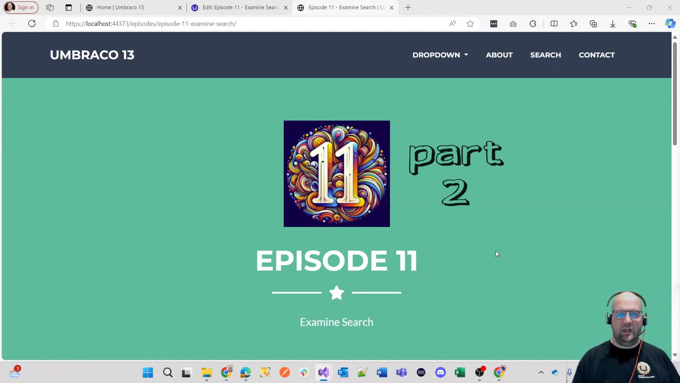Open the Collections panel
Image resolution: width=680 pixels, height=383 pixels.
click(594, 23)
